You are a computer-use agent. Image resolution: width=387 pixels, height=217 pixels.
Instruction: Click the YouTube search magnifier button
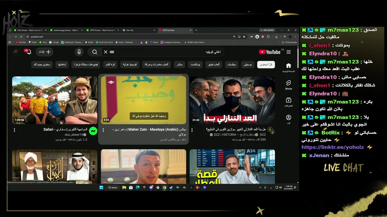(x=95, y=52)
